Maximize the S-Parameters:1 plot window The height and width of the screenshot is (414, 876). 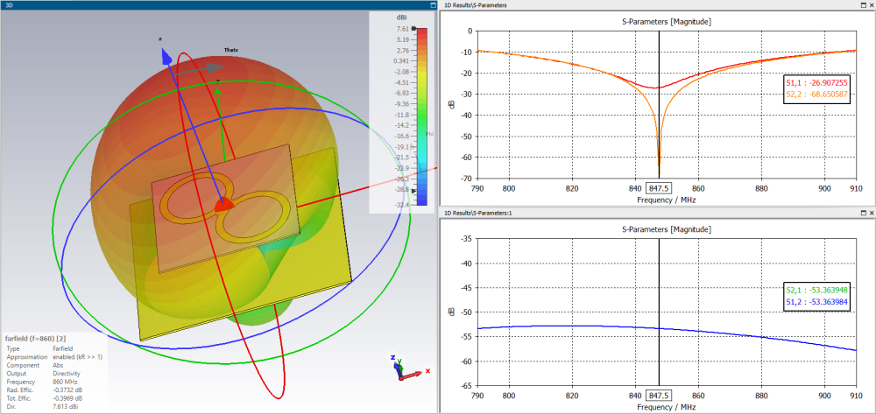(863, 214)
